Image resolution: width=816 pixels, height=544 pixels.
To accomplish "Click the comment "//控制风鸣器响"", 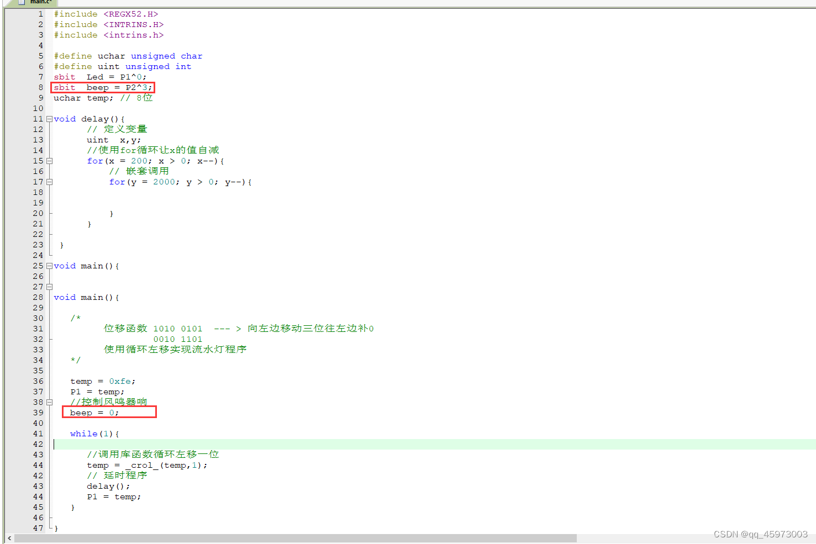I will pos(109,402).
